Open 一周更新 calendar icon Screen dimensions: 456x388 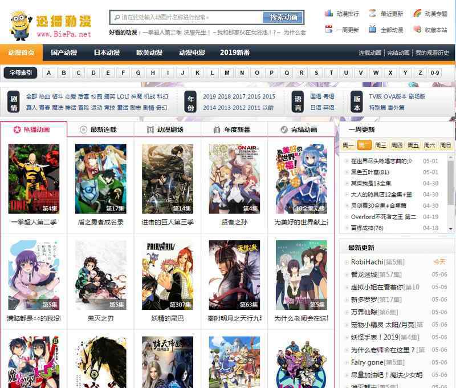tap(329, 29)
